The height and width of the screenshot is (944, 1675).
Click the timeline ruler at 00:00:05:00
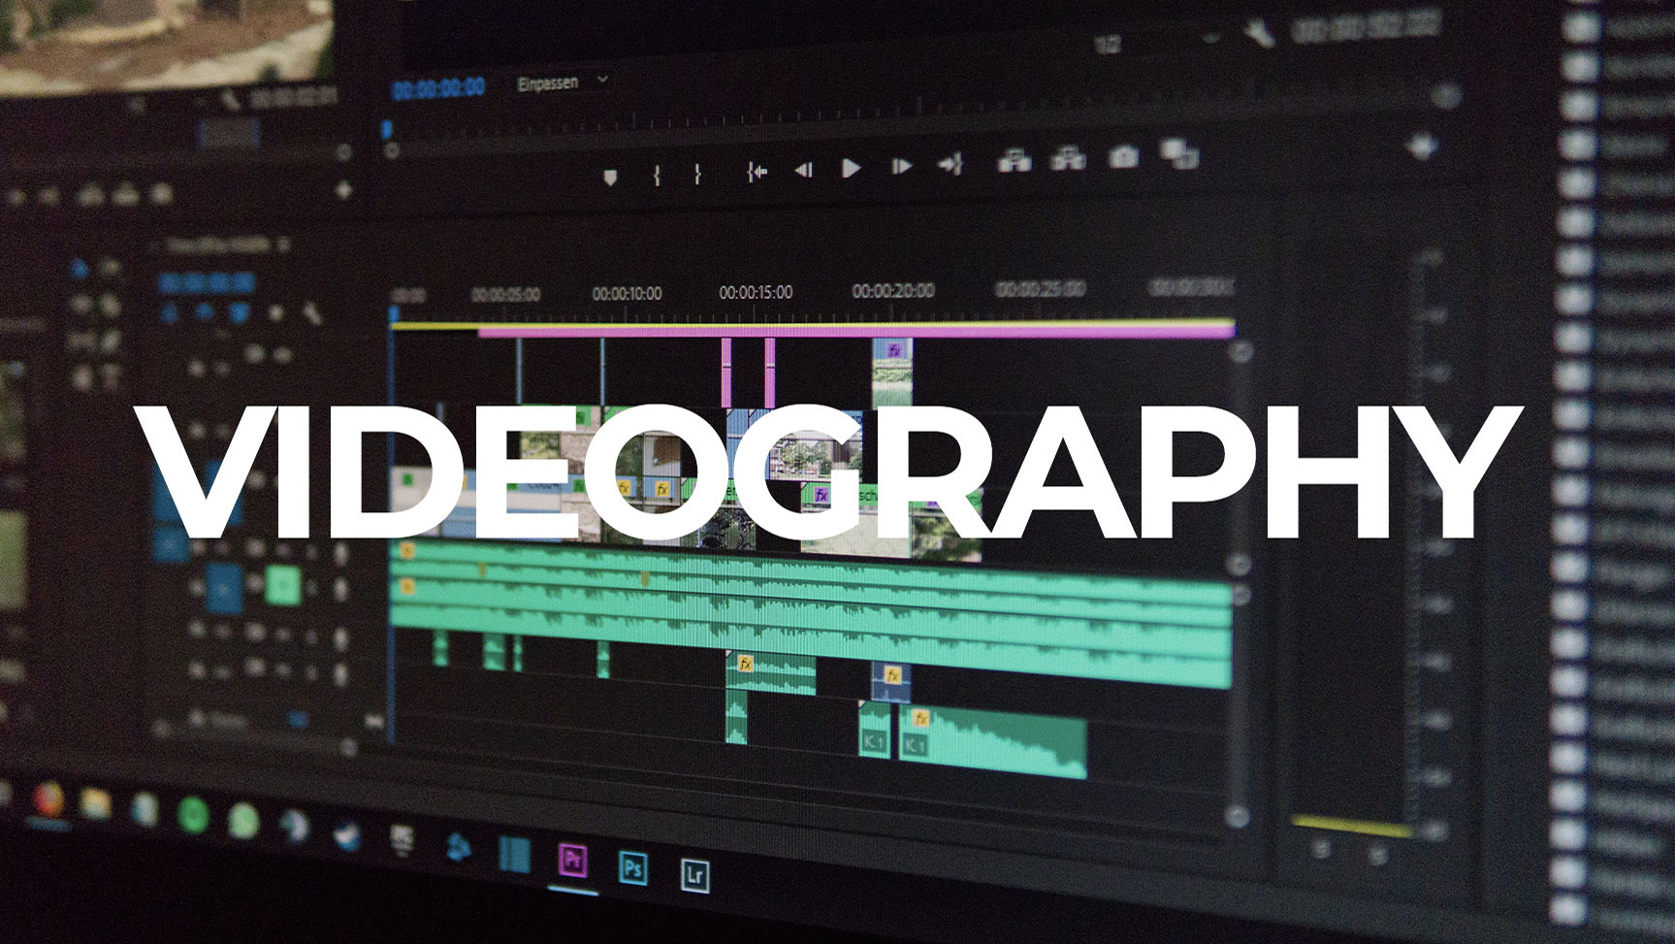point(505,294)
